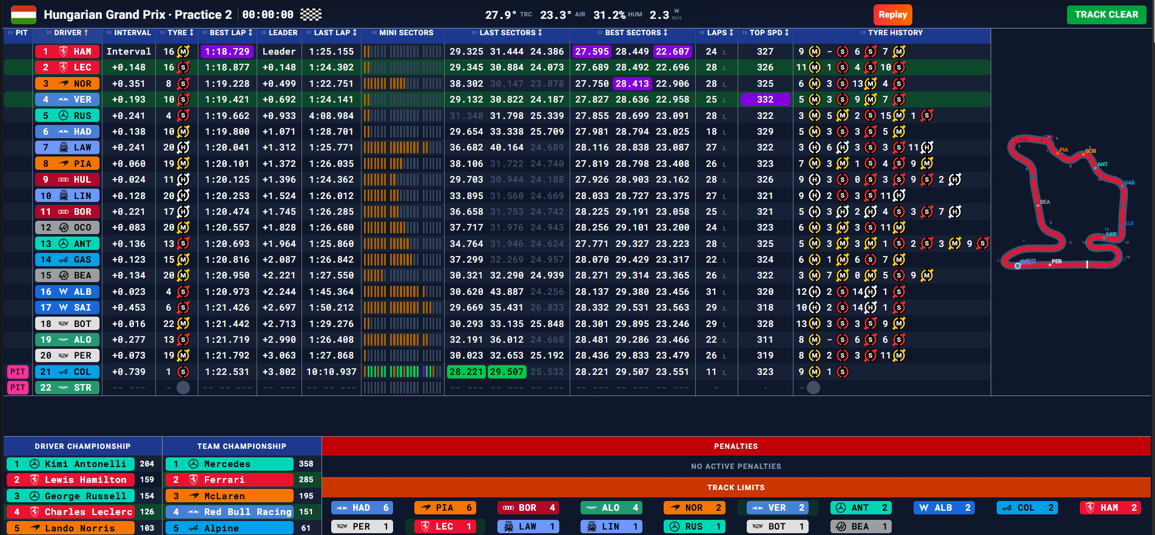The height and width of the screenshot is (535, 1155).
Task: Click the Lewis Hamilton driver championship row
Action: click(x=81, y=480)
